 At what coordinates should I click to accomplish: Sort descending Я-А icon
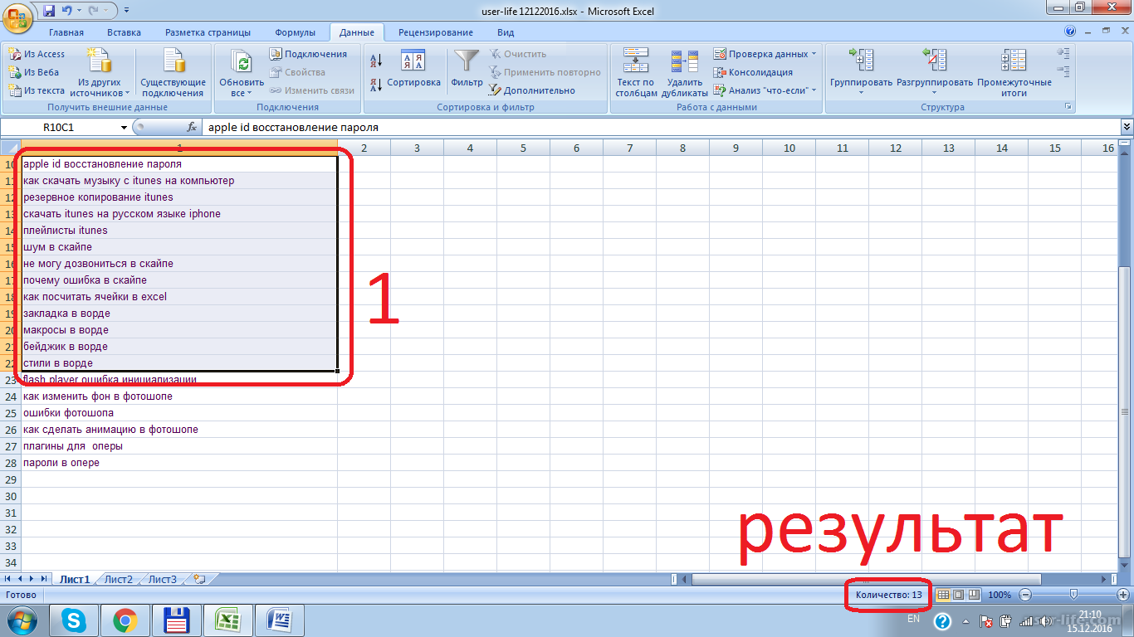(x=376, y=84)
